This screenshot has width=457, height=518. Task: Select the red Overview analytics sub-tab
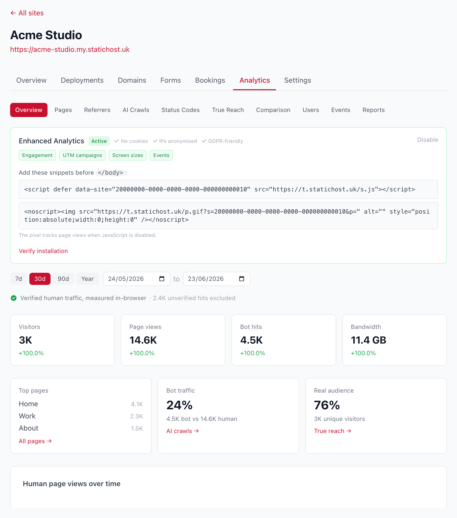click(x=29, y=110)
